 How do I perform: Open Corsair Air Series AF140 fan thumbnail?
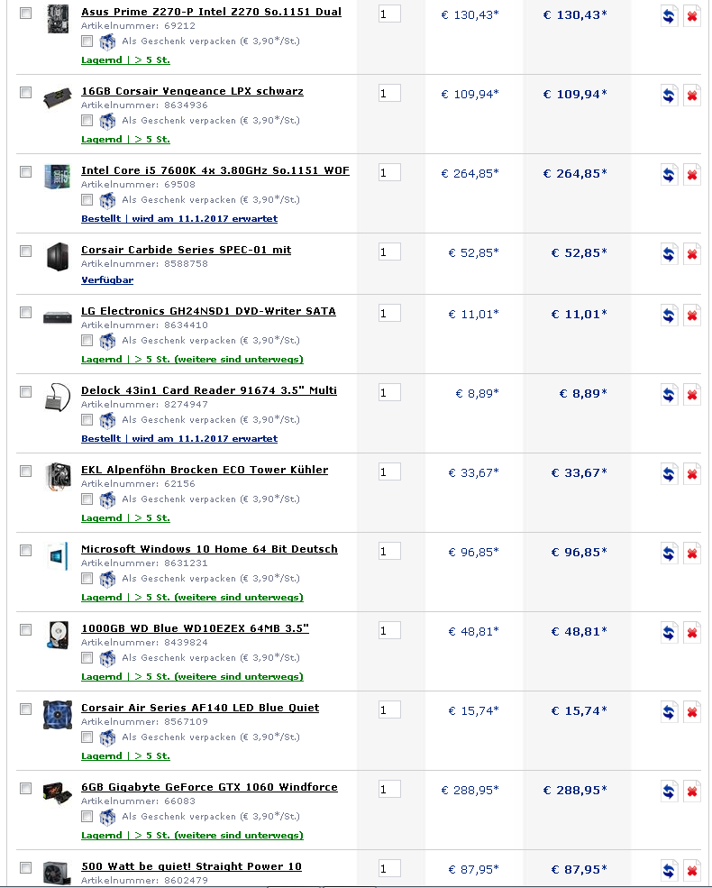(58, 715)
